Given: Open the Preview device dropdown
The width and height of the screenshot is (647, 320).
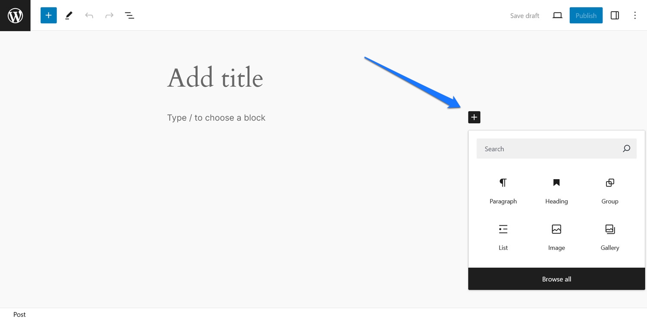Looking at the screenshot, I should tap(557, 15).
